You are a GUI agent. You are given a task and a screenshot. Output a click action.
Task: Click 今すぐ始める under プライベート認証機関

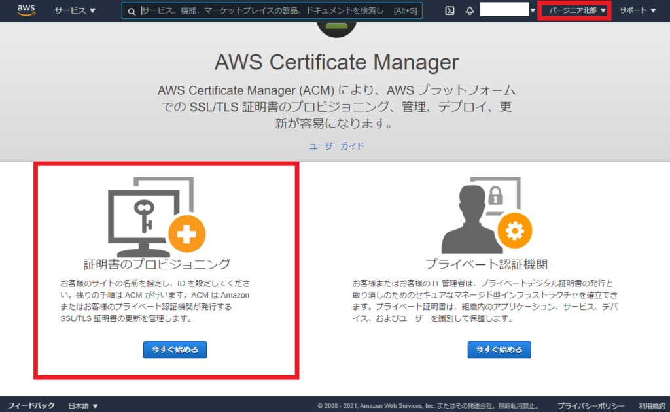pyautogui.click(x=499, y=350)
